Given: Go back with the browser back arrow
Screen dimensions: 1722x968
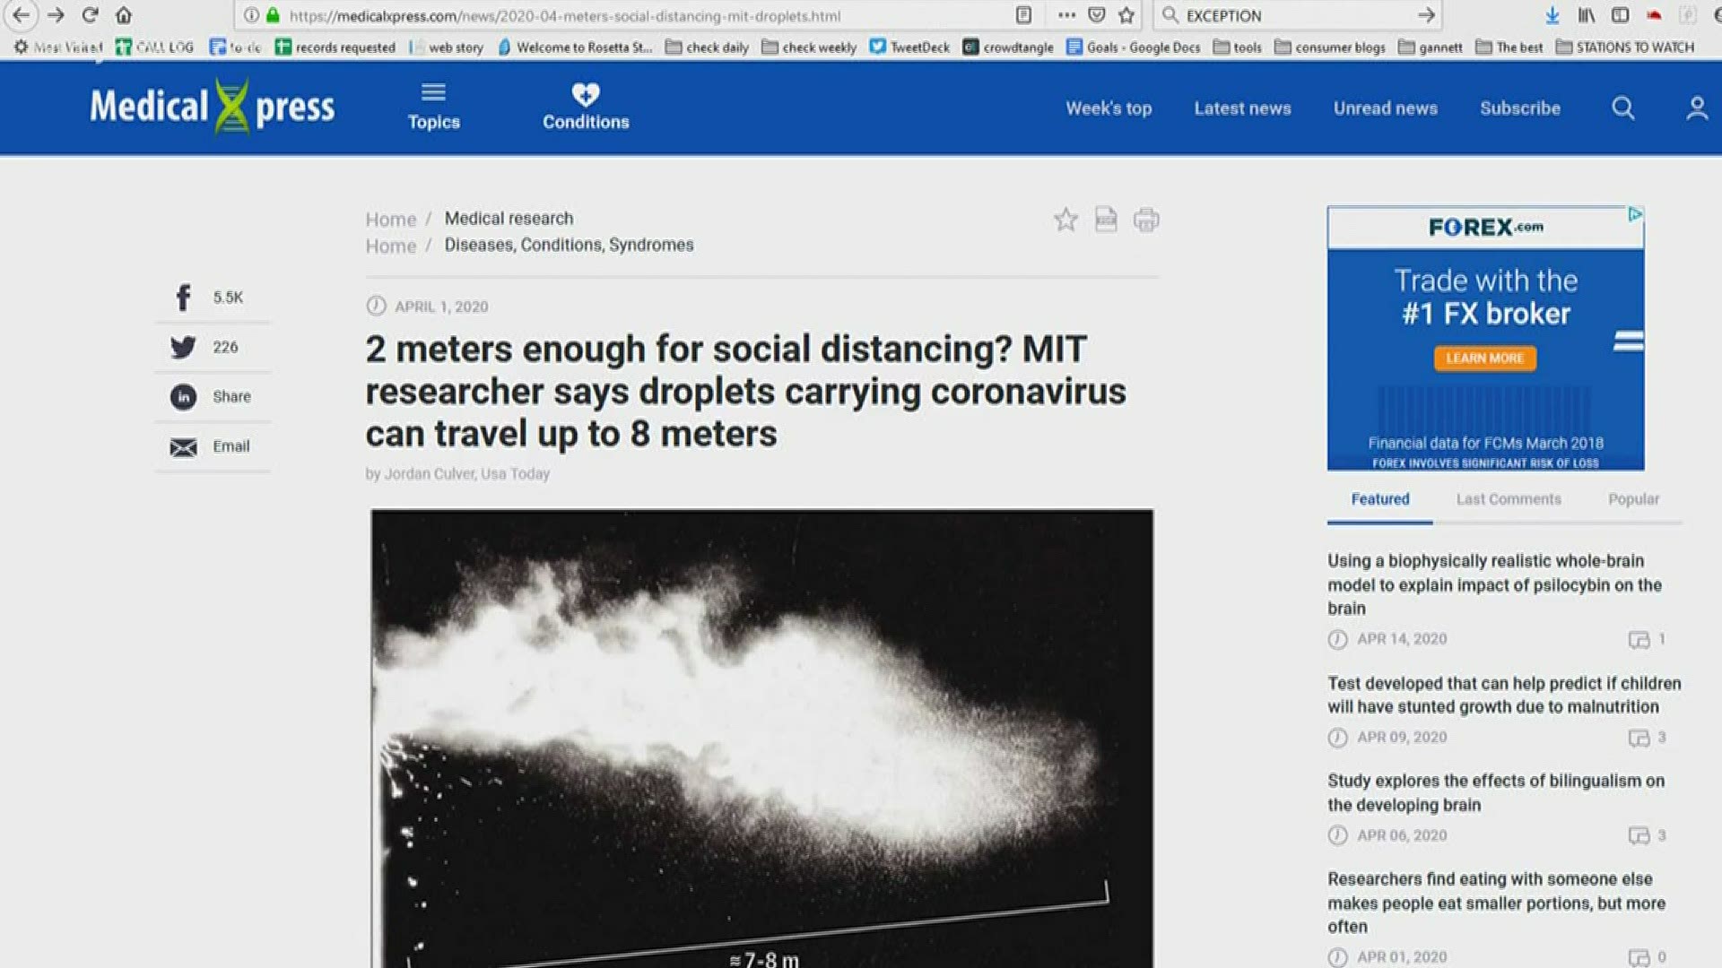Looking at the screenshot, I should click(21, 15).
